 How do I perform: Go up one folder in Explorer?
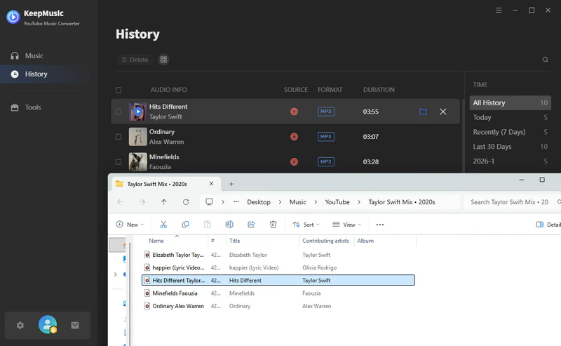(x=164, y=202)
